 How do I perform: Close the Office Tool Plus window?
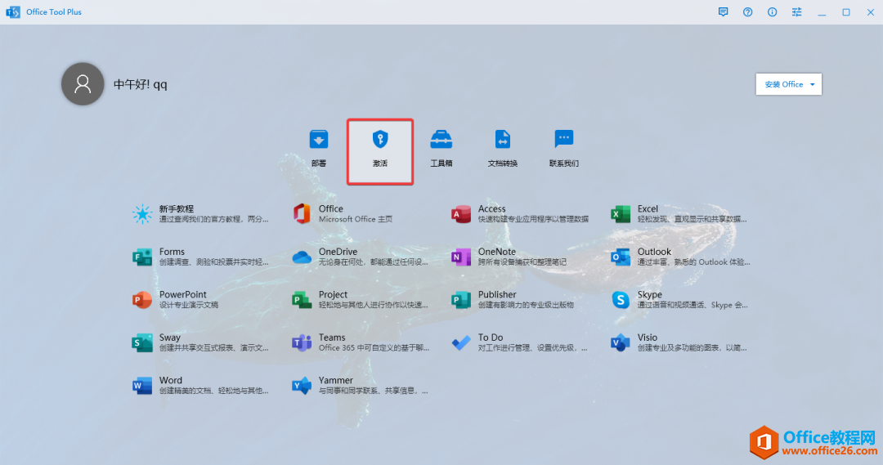coord(870,11)
